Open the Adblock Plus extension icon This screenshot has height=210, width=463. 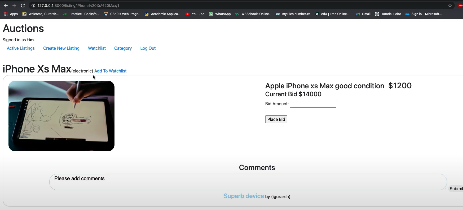(x=460, y=6)
